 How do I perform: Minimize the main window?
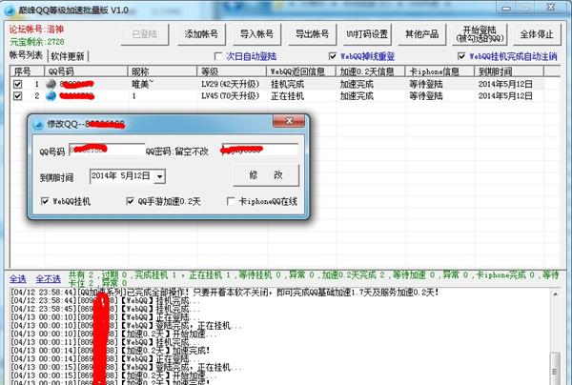click(506, 8)
